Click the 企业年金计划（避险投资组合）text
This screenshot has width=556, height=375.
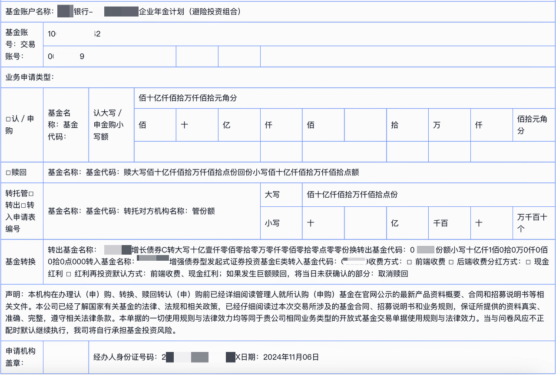click(x=190, y=12)
